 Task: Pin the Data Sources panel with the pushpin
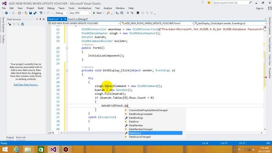(40, 19)
